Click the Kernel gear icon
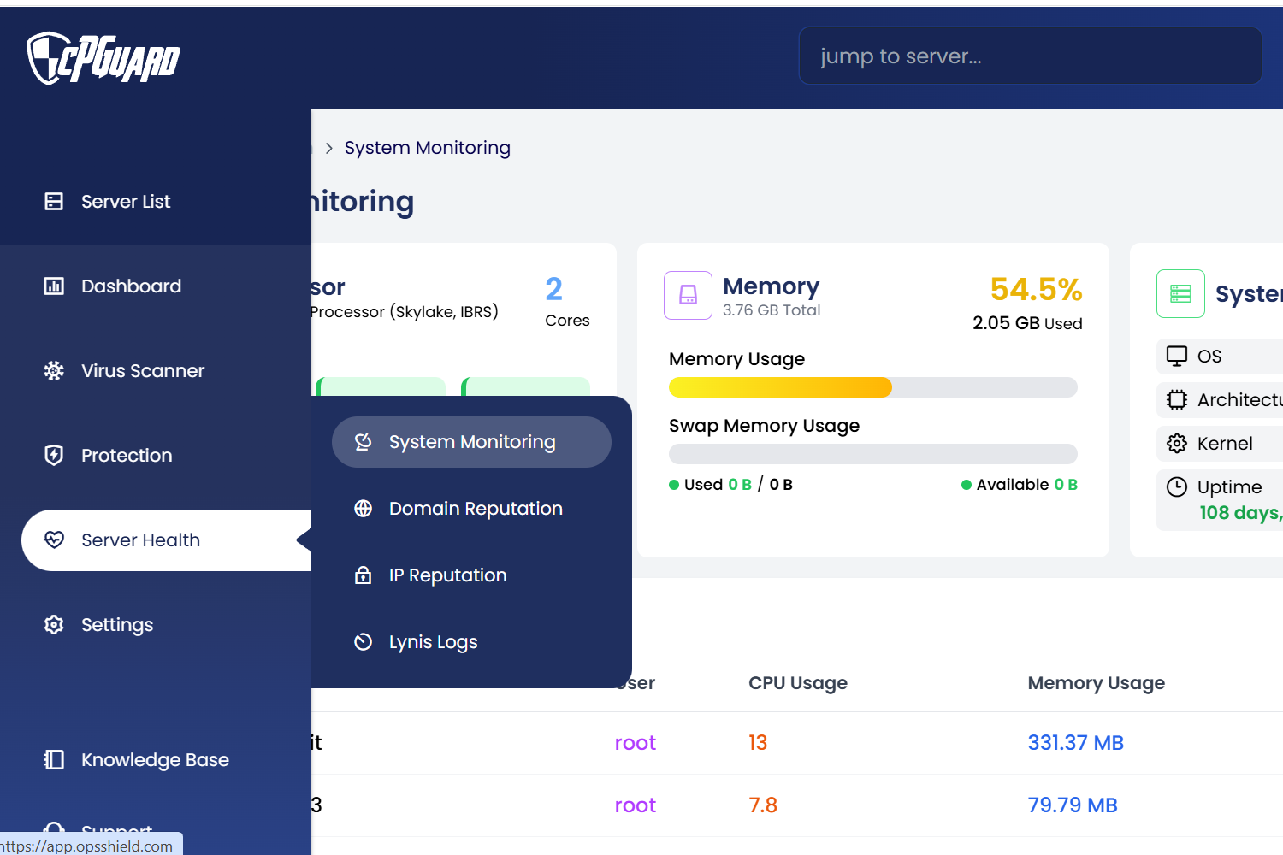1283x855 pixels. click(x=1177, y=443)
